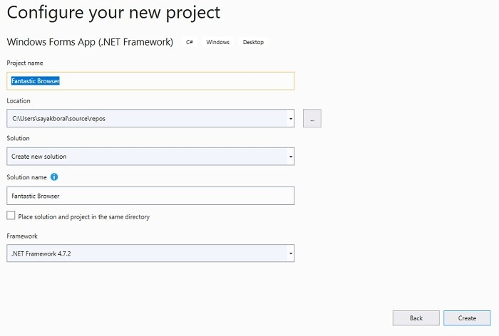
Task: Click the arrow on the .NET Framework 4.7.2 combo
Action: click(x=291, y=253)
